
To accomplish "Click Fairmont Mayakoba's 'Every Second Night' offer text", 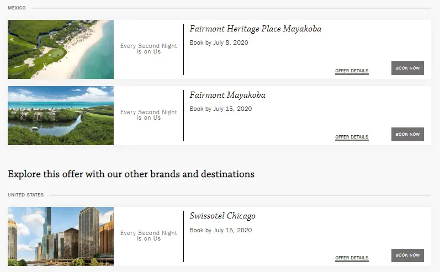I will [x=149, y=115].
